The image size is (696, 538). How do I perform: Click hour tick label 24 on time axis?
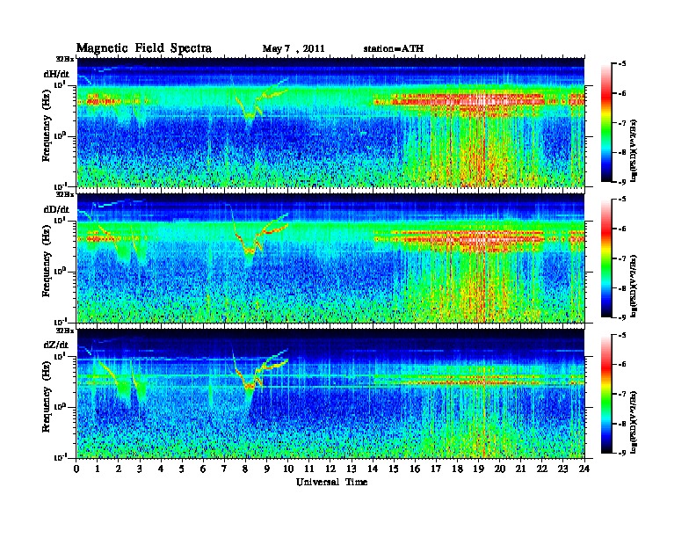(584, 469)
